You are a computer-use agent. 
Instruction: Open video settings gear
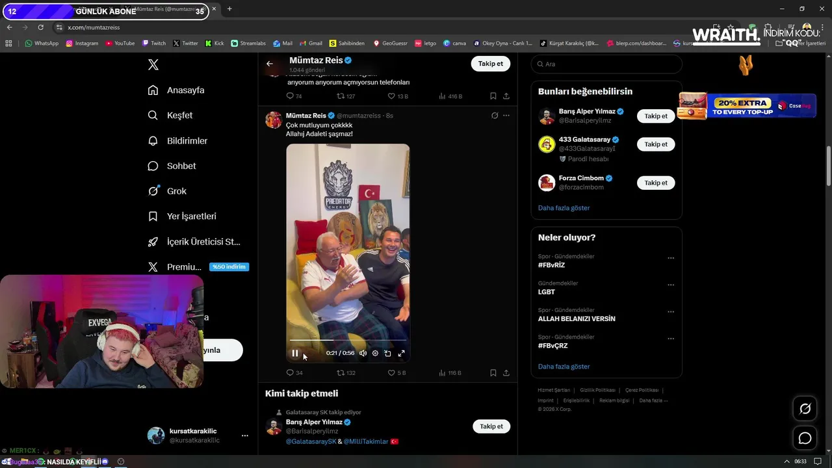[375, 353]
